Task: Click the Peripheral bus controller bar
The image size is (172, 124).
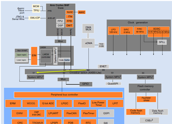Action: tap(68, 95)
